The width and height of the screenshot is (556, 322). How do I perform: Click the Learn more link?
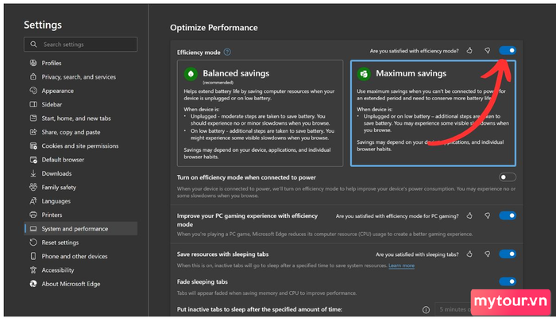401,266
